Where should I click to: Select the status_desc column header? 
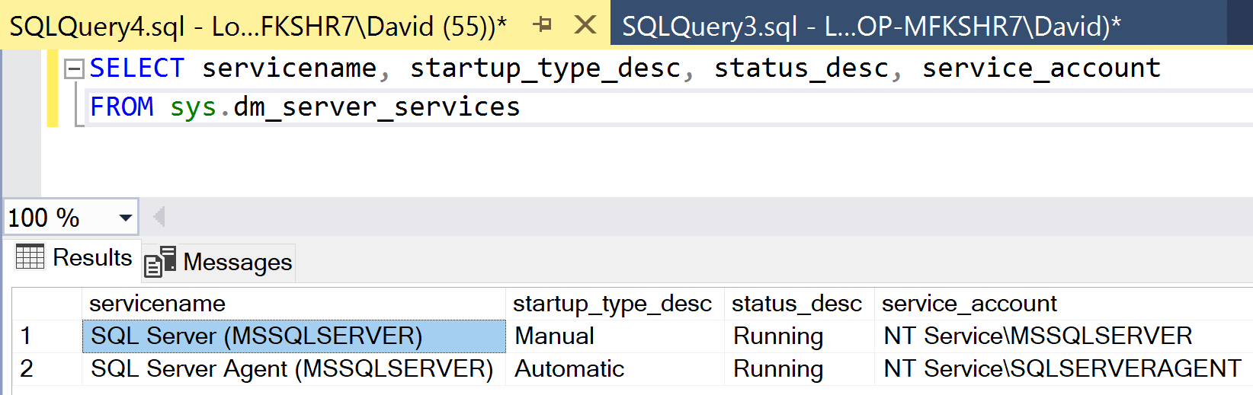click(x=797, y=304)
